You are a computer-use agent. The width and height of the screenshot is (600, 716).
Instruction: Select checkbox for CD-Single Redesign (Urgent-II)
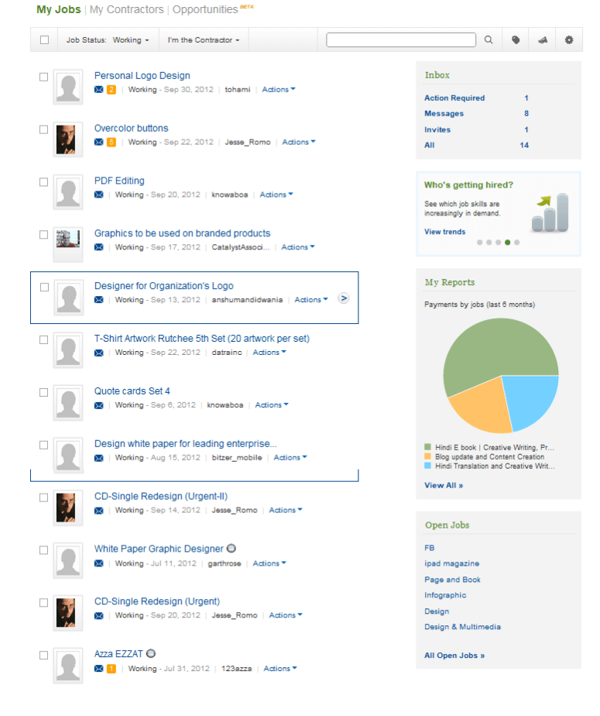pos(44,497)
